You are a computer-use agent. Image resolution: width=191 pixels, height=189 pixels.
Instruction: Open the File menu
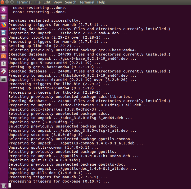37,2
